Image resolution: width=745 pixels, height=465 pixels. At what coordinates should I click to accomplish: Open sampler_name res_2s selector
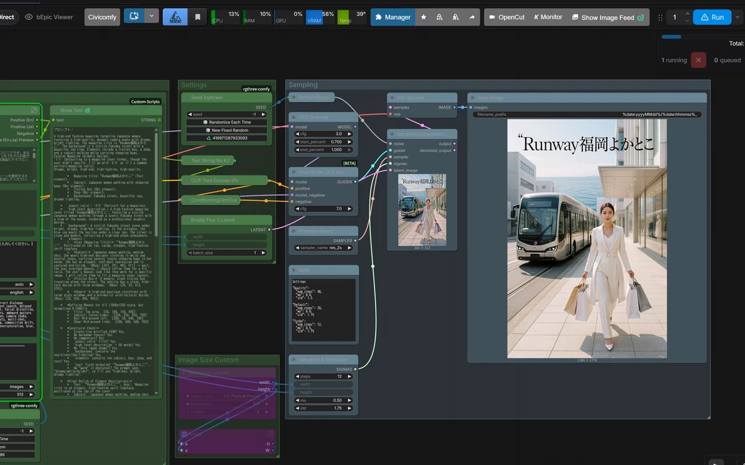point(323,247)
